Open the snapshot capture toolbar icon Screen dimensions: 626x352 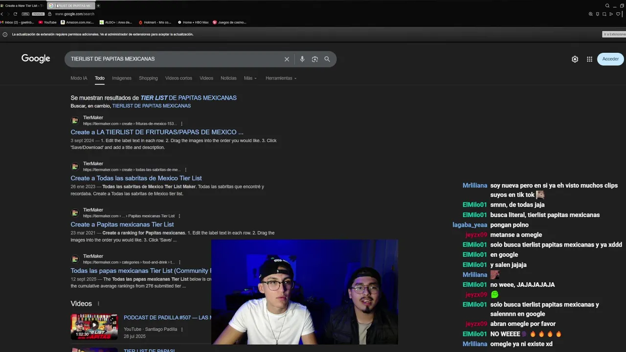click(x=604, y=14)
